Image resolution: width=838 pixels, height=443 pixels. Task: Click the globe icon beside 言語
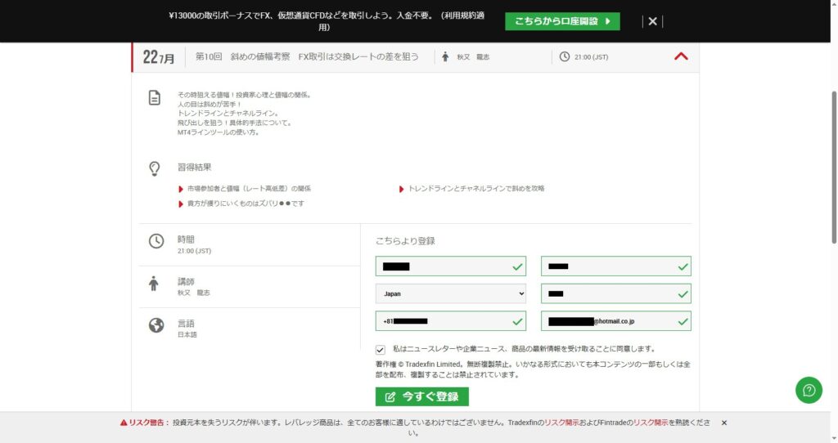pos(156,325)
